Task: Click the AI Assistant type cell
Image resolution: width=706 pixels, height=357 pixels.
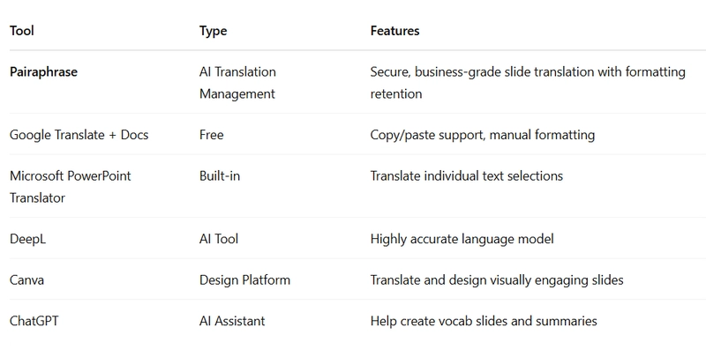Action: click(232, 321)
